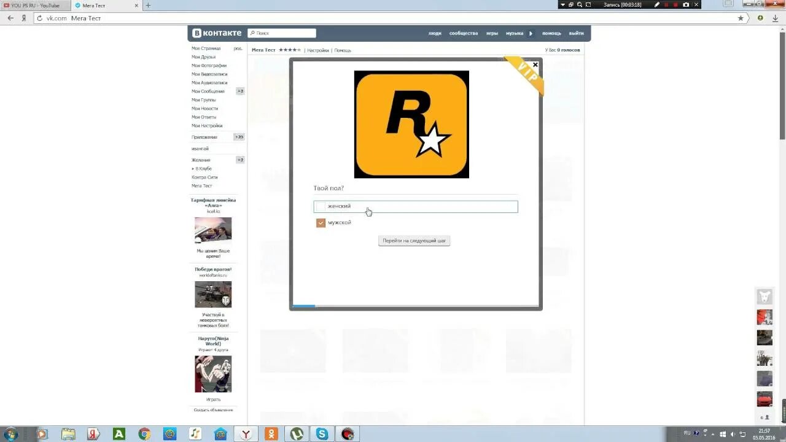
Task: Focus the VK search field
Action: pos(282,33)
